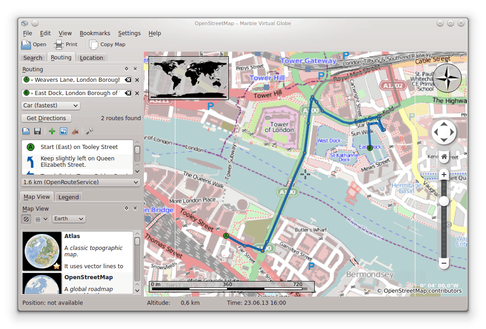Select the Atlas map theme thumbnail

click(x=42, y=251)
